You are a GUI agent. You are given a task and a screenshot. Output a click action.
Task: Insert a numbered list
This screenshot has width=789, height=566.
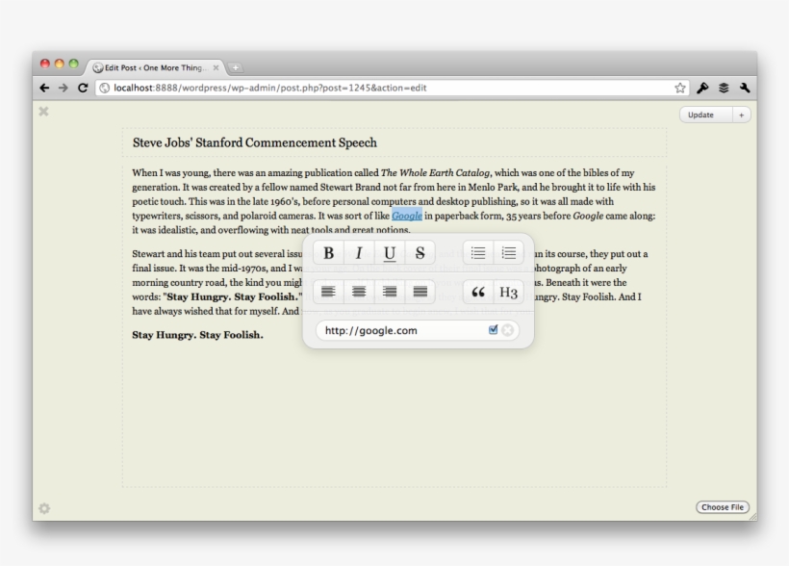(x=509, y=253)
